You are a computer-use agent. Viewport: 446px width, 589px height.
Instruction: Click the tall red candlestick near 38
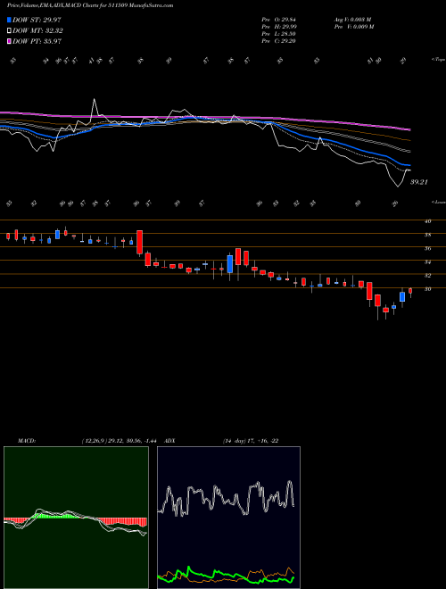click(139, 242)
